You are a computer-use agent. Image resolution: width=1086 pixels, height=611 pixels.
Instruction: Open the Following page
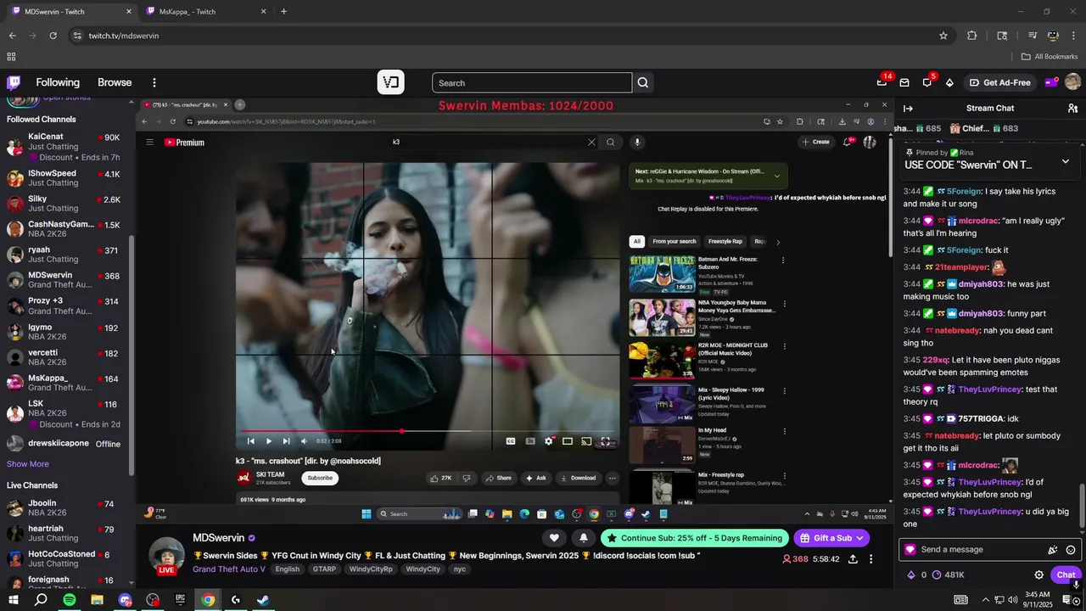coord(58,82)
